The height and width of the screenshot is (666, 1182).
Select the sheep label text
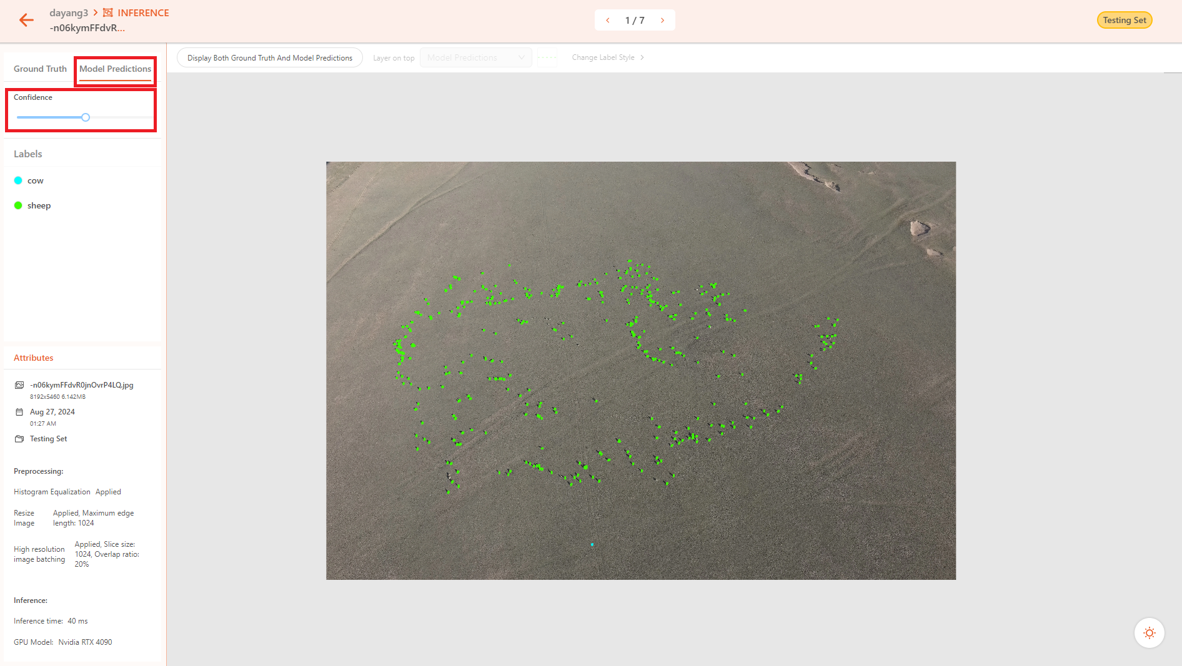click(39, 205)
